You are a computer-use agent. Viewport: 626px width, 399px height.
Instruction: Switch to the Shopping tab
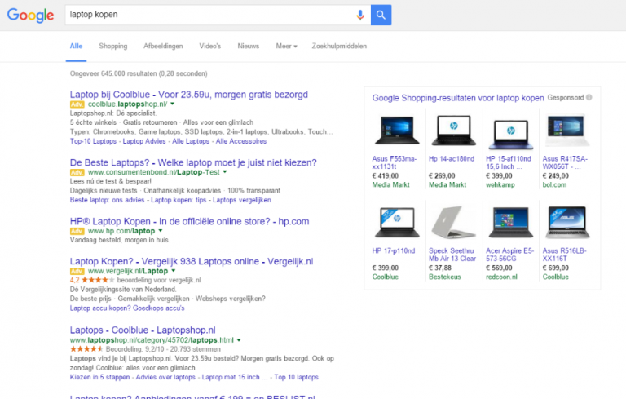pos(113,46)
